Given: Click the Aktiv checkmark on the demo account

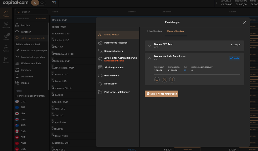Looking at the screenshot, I should point(234,58).
